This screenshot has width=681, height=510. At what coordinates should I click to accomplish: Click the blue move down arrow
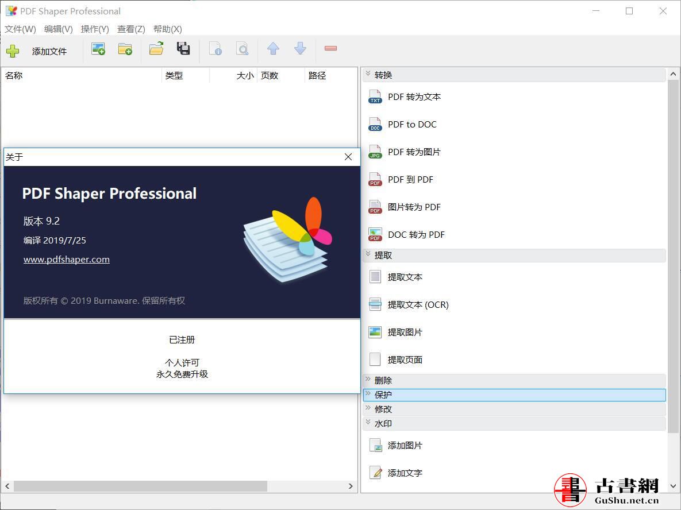(x=300, y=48)
